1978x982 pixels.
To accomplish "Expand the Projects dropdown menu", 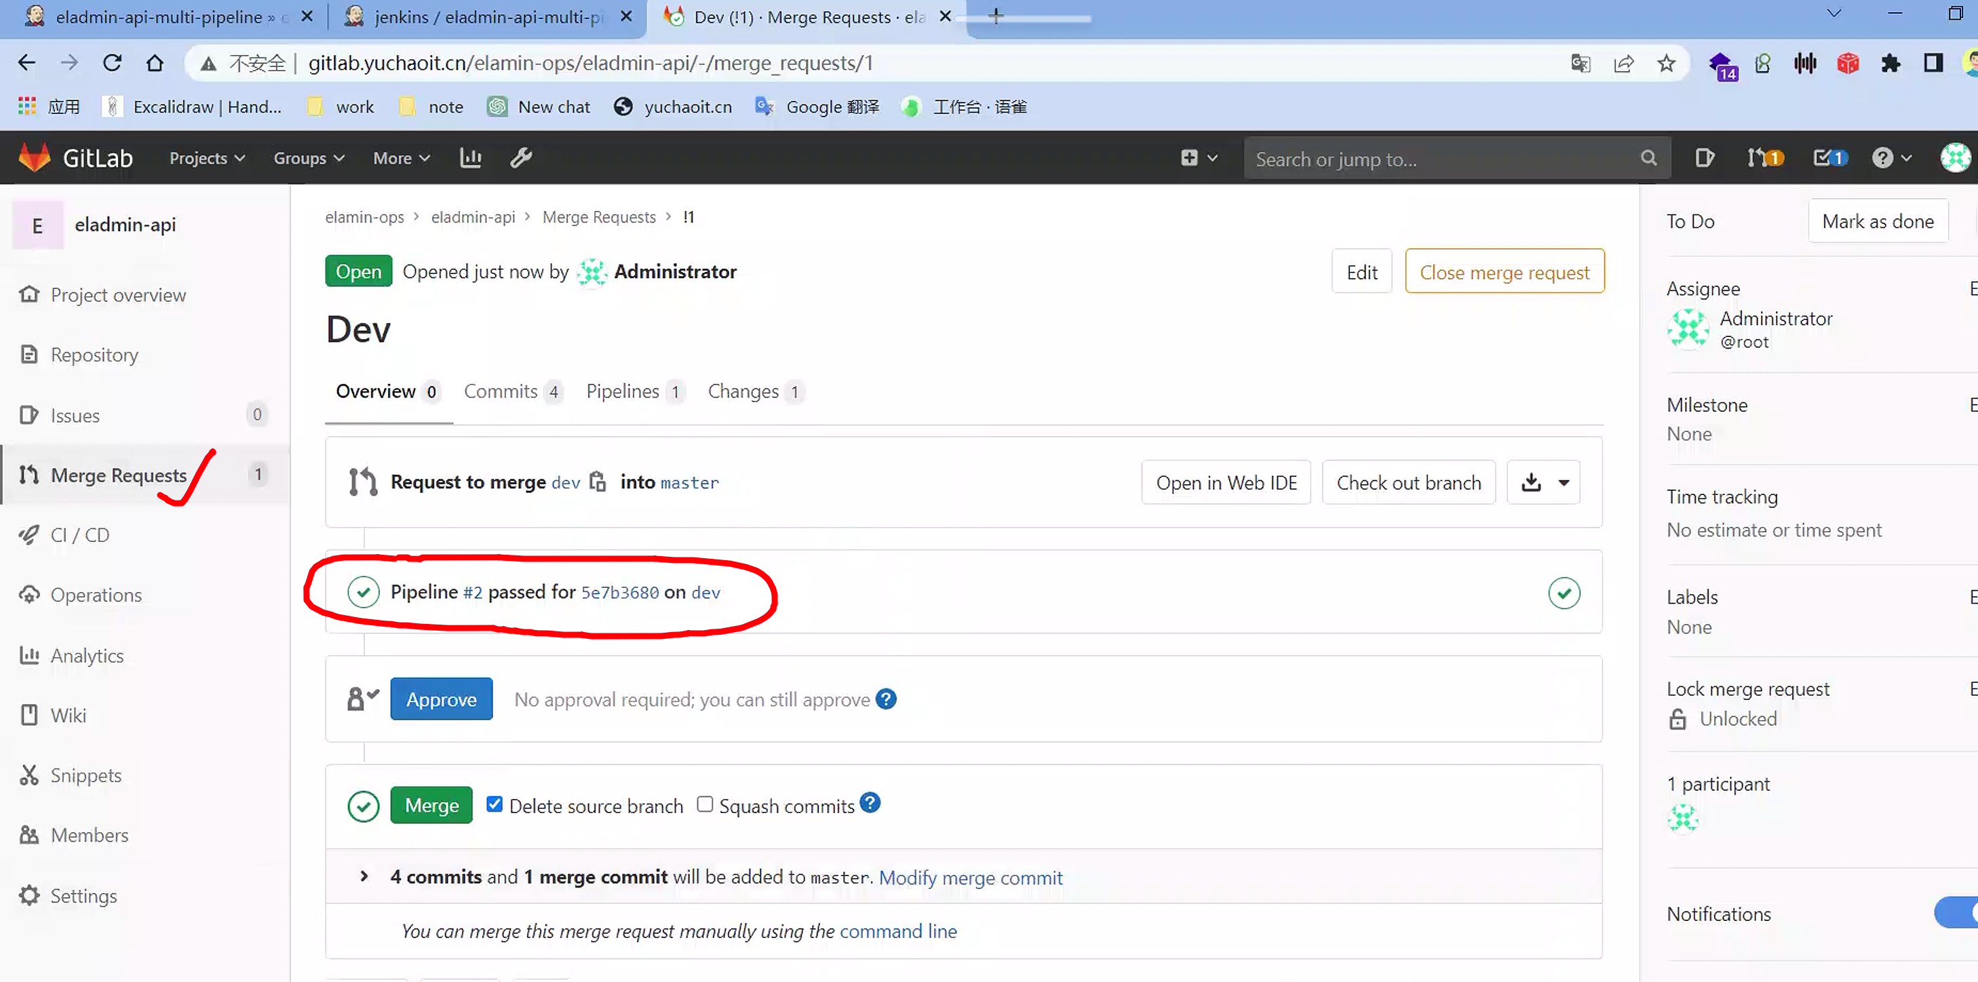I will [207, 158].
